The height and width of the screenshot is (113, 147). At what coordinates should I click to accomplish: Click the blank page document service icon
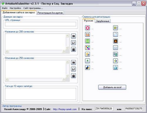click(x=116, y=34)
